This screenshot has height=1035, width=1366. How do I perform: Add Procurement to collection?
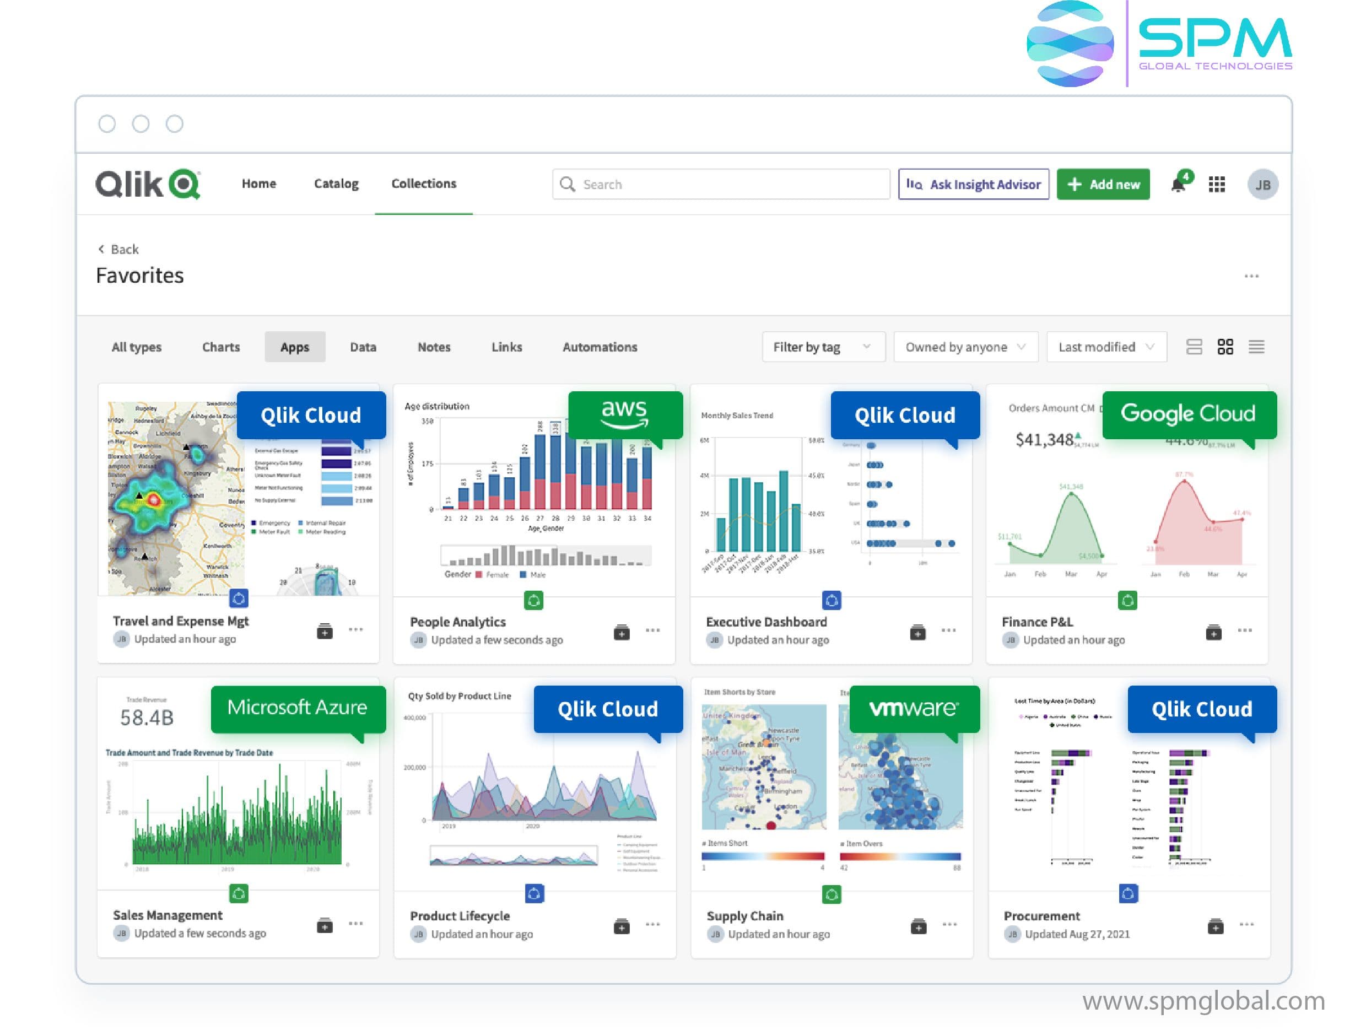pos(1216,926)
